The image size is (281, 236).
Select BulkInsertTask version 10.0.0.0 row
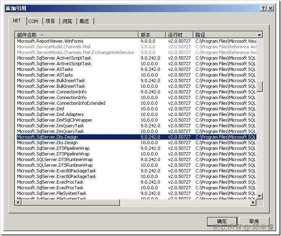[x=136, y=86]
